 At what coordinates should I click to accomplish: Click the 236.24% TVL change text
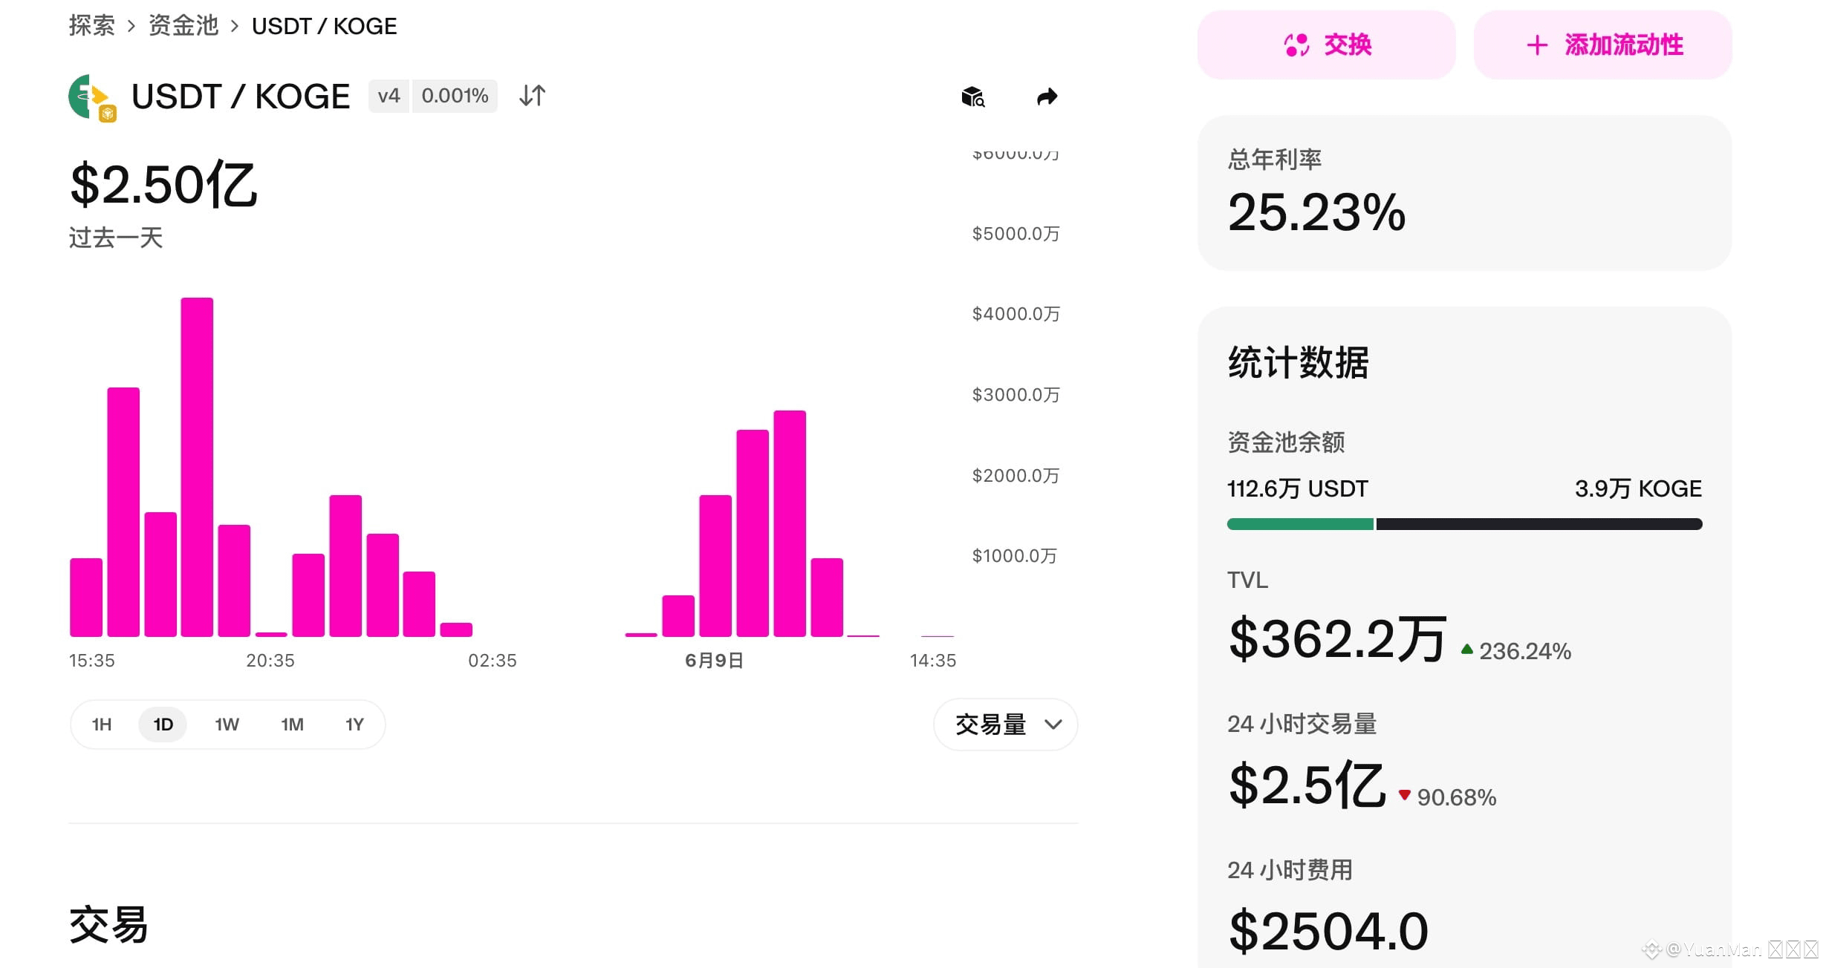coord(1524,651)
